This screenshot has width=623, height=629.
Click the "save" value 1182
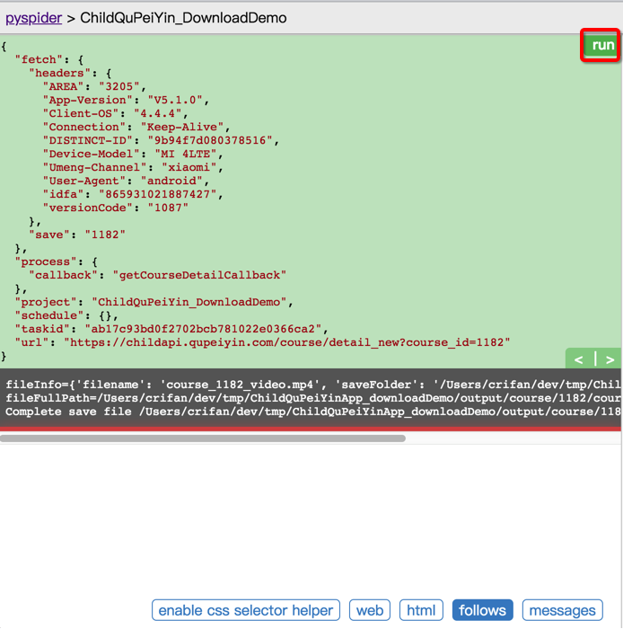tap(105, 235)
